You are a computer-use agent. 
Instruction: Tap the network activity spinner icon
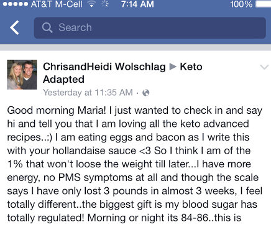[x=105, y=4]
